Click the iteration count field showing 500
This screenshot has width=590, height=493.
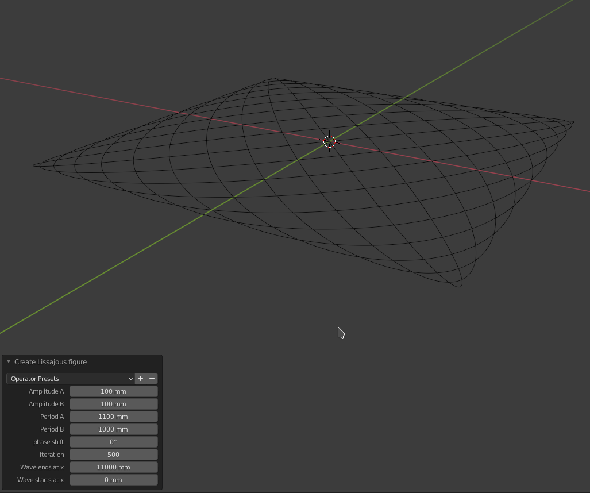pos(113,455)
